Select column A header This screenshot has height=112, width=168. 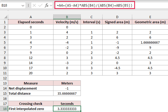[31, 17]
